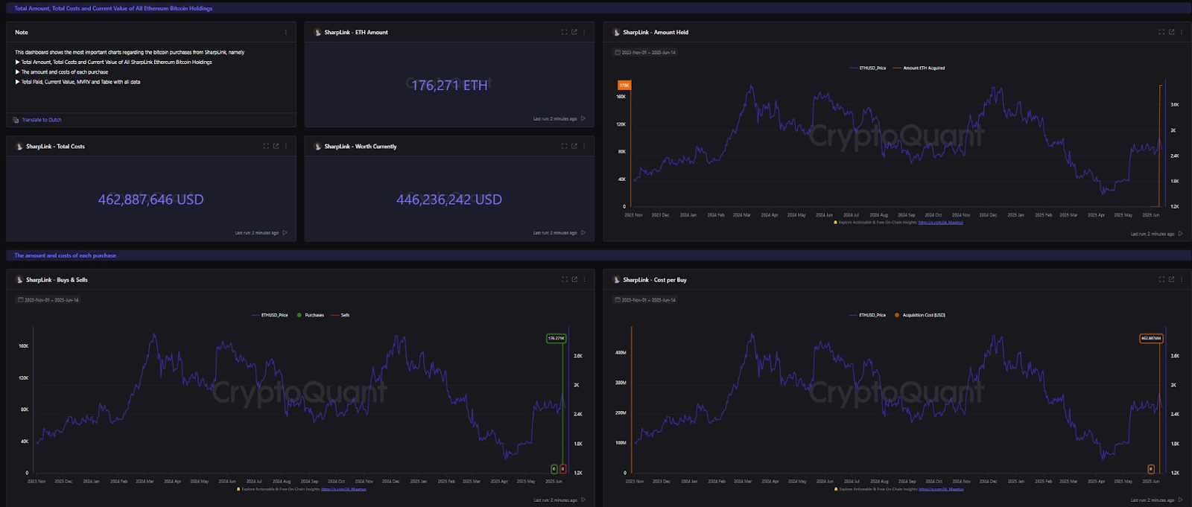Open Total Costs card's three-dot menu

(285, 146)
